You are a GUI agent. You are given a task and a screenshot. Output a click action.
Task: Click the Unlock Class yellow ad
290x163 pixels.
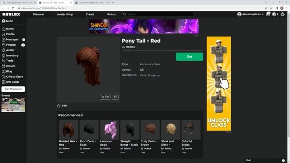pyautogui.click(x=219, y=84)
